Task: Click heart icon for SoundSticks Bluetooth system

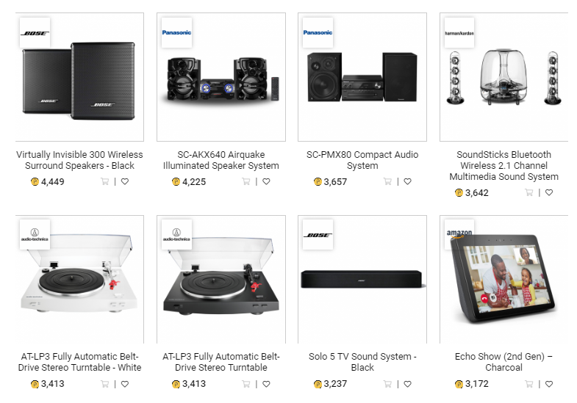Action: [549, 192]
